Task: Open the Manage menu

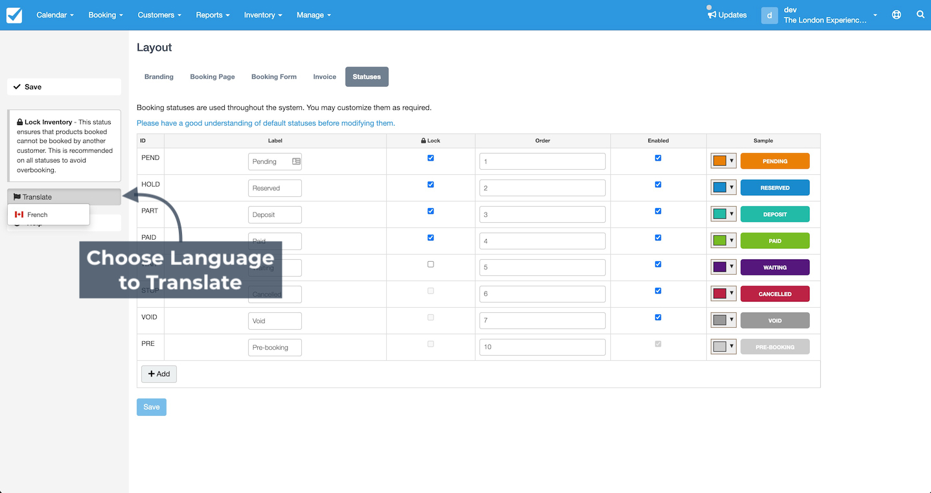Action: click(x=314, y=15)
